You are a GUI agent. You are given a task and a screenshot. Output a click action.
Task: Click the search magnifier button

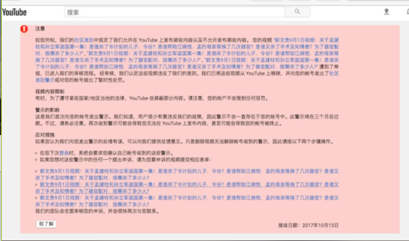298,12
